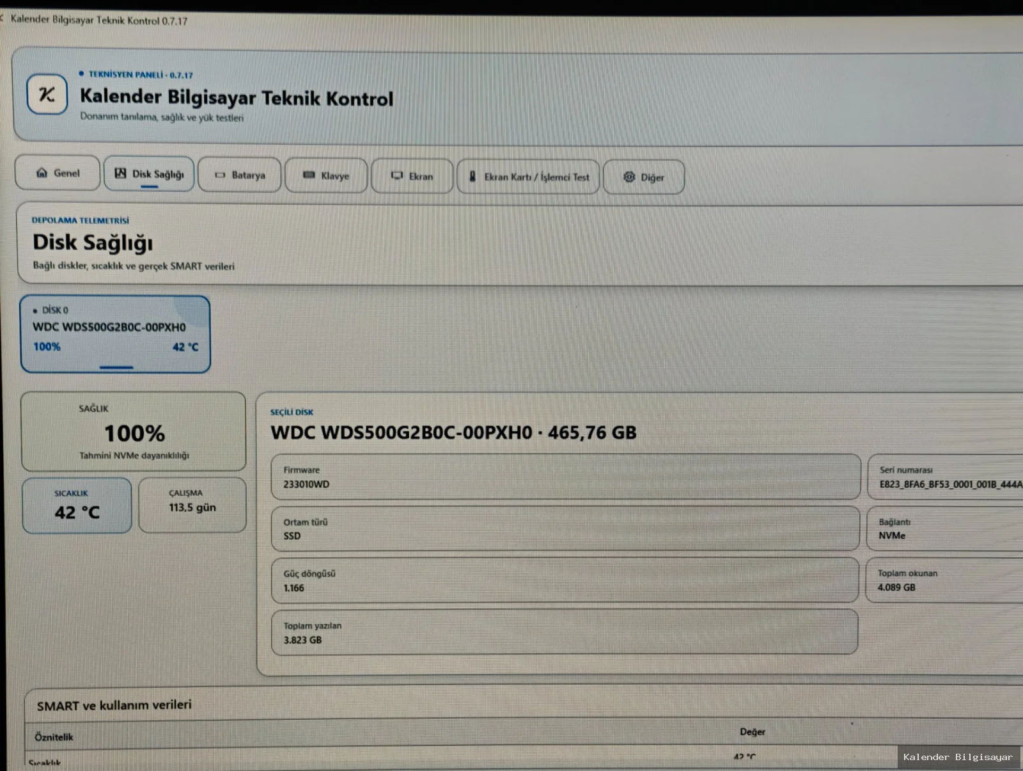Click the Değer column header
Image resolution: width=1023 pixels, height=771 pixels.
753,732
